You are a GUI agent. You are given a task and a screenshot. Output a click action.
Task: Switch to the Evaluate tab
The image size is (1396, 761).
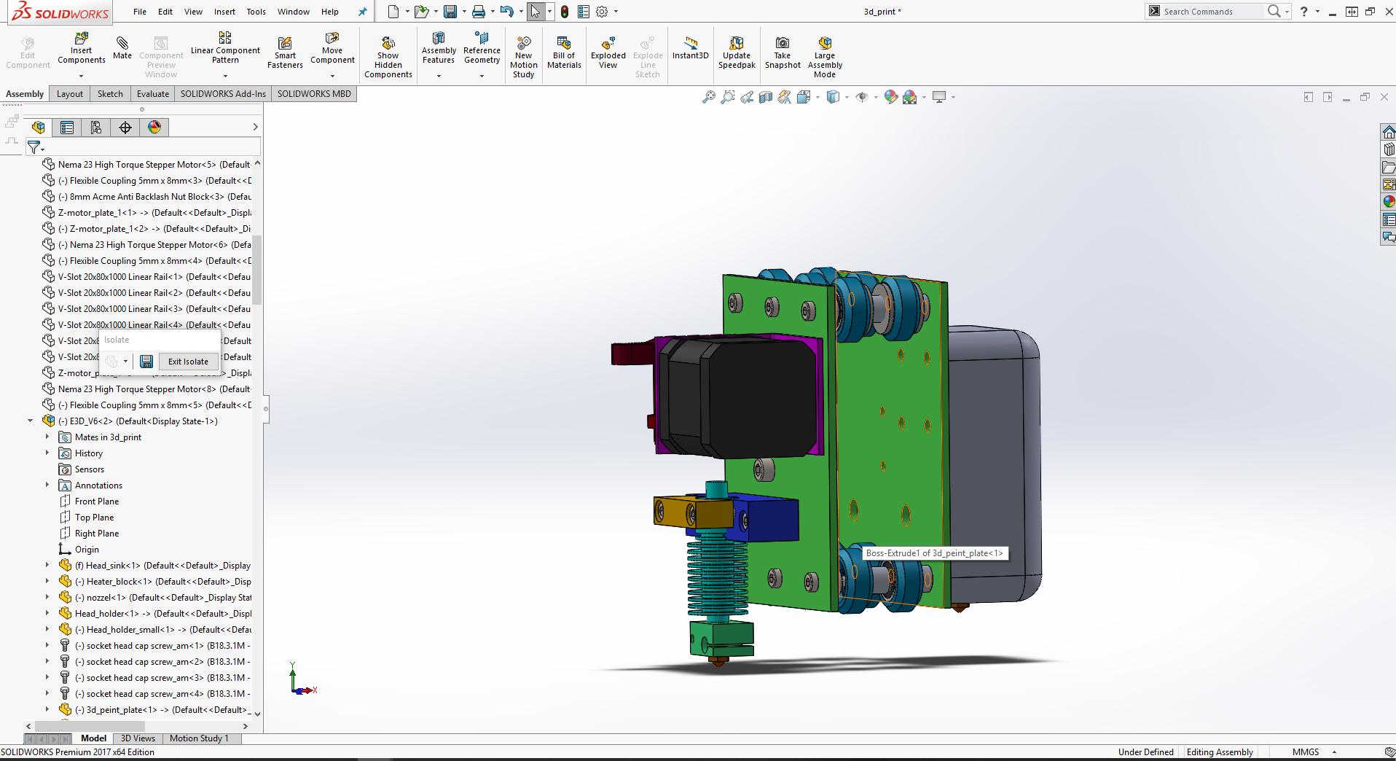(153, 94)
